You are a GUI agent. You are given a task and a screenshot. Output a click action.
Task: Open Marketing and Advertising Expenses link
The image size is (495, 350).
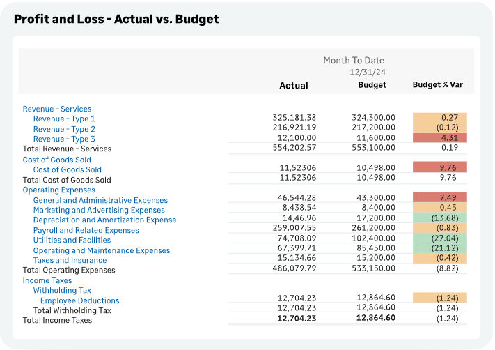[x=99, y=211]
